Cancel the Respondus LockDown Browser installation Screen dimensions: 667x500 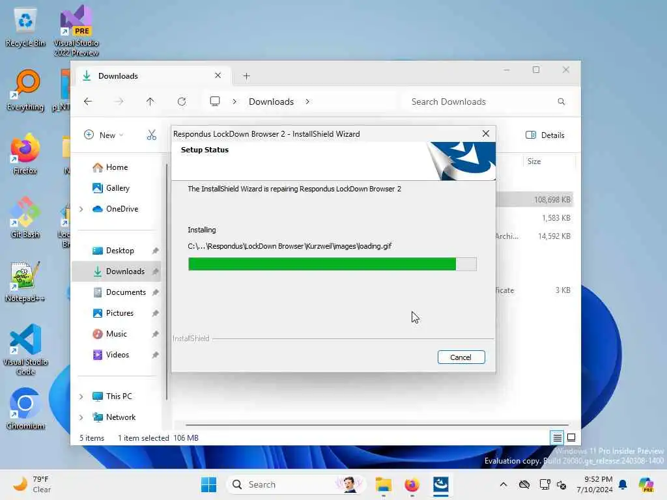click(x=461, y=357)
